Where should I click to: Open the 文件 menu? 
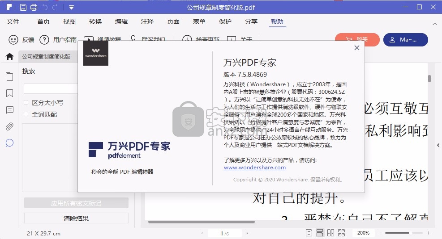tap(13, 21)
